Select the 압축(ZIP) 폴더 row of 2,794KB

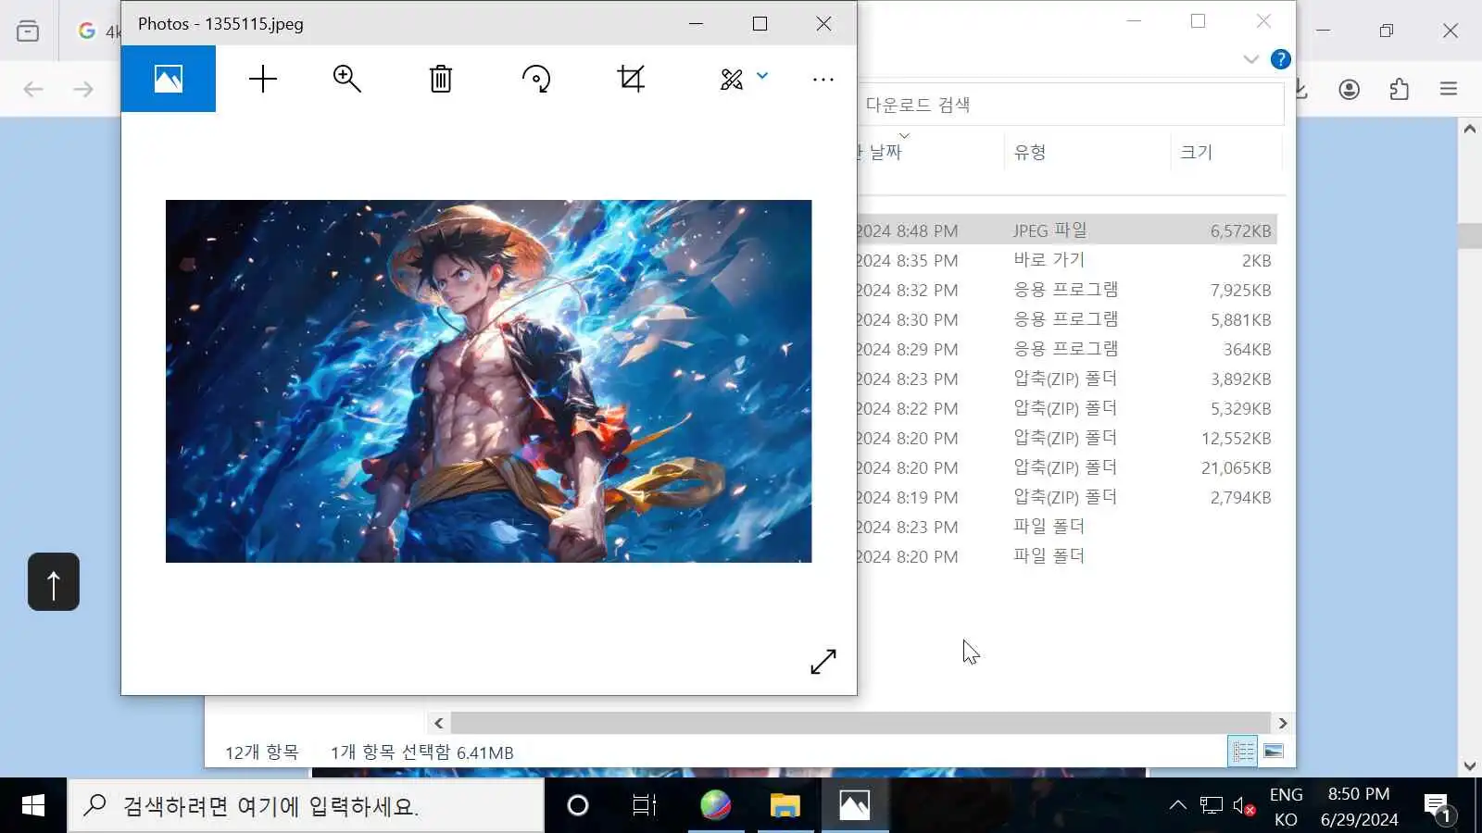pos(1067,497)
